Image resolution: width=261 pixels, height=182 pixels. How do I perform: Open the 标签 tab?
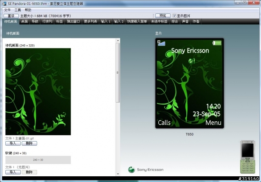tap(60, 22)
